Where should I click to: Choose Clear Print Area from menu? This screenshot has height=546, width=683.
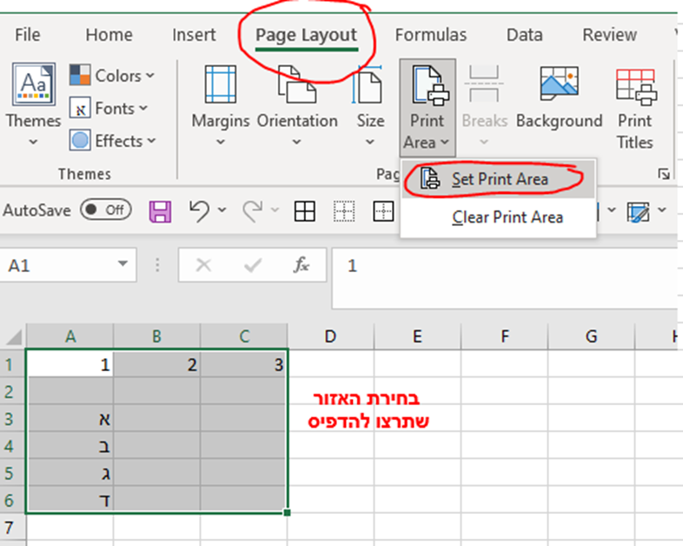[x=498, y=217]
